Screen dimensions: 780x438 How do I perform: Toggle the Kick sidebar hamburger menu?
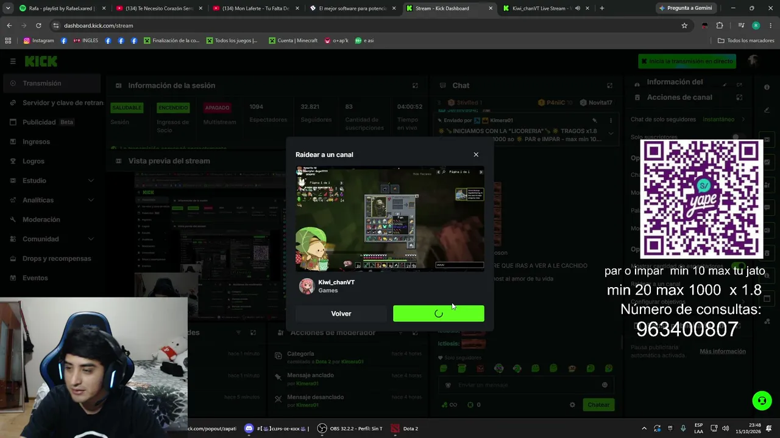pos(13,61)
